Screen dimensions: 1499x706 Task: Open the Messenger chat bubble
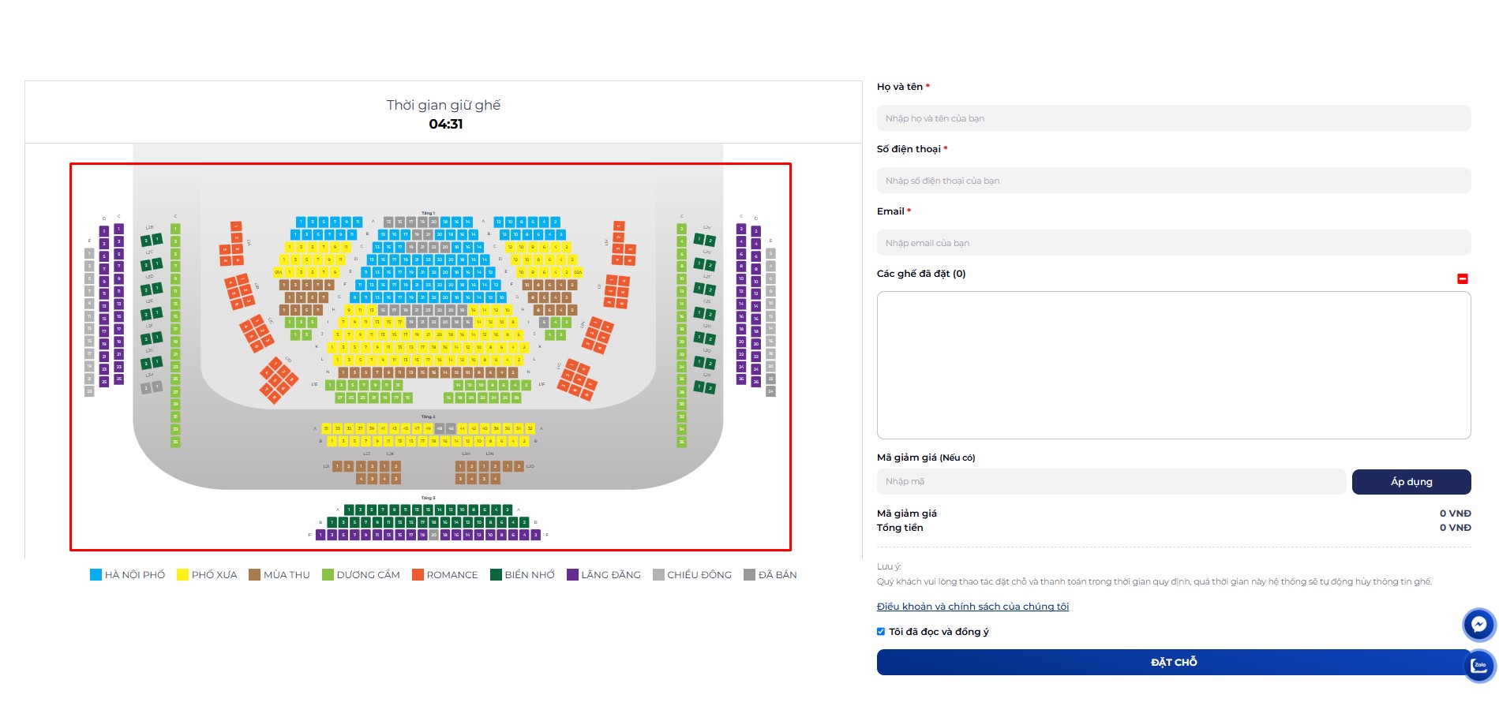coord(1478,625)
